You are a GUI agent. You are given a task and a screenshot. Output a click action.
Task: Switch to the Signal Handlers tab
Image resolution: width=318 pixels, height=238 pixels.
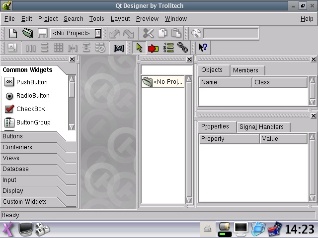pos(261,127)
